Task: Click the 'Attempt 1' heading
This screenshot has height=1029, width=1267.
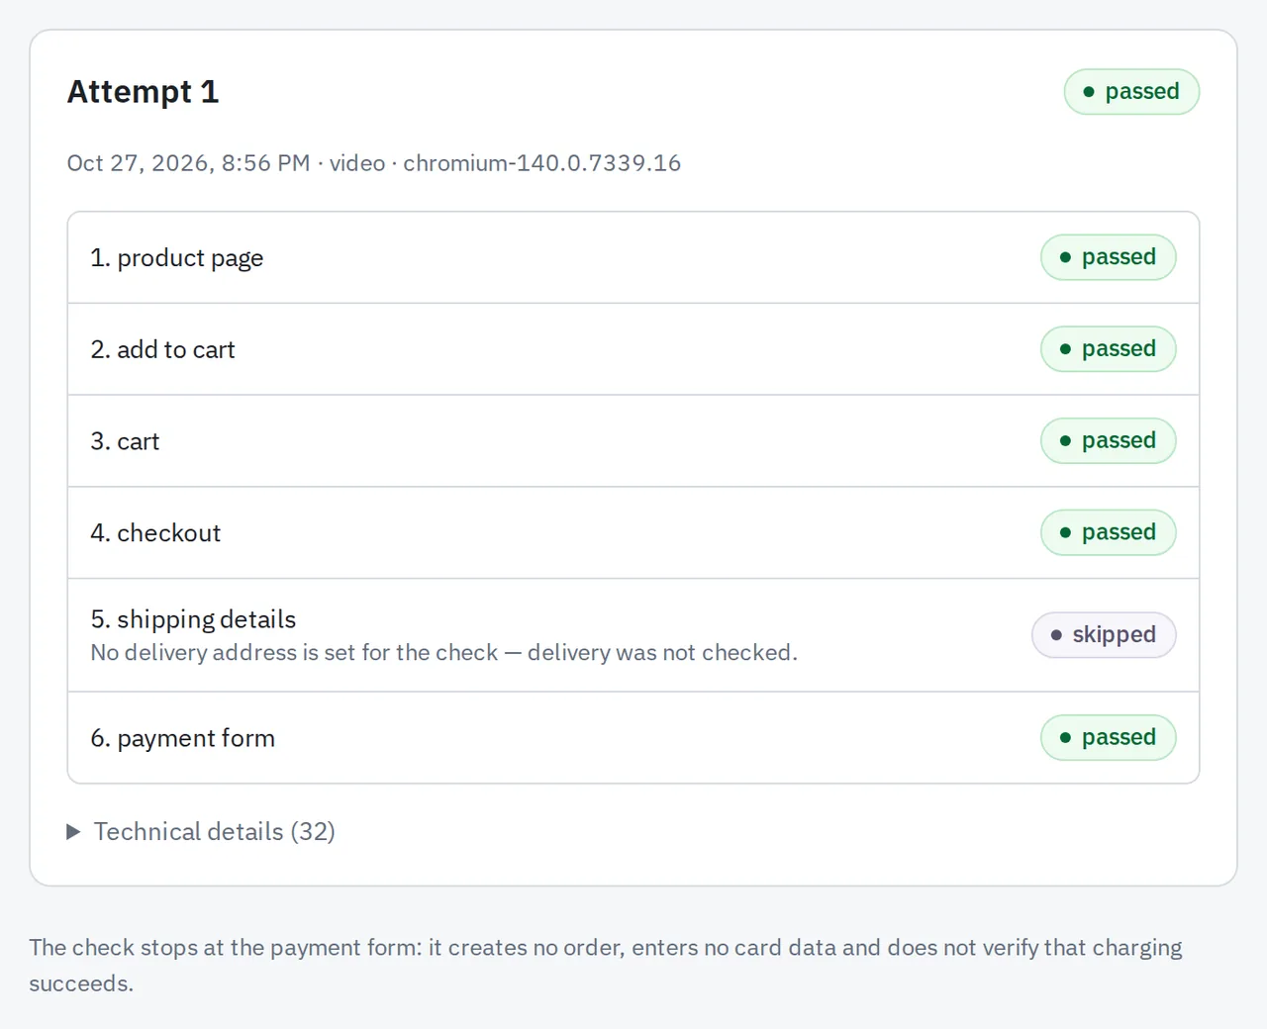Action: pos(143,92)
